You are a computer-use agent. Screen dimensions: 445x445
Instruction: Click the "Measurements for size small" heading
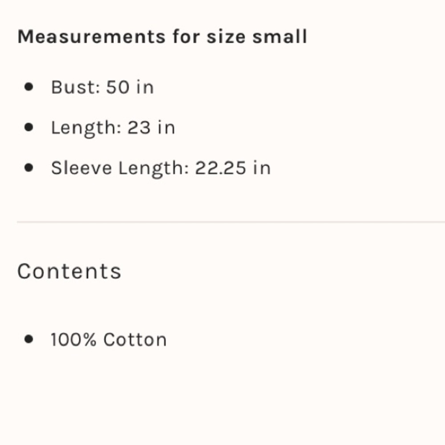tap(162, 36)
